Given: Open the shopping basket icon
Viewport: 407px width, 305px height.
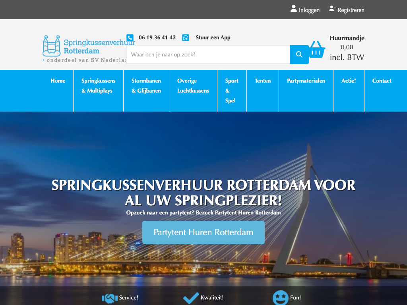Looking at the screenshot, I should 317,50.
